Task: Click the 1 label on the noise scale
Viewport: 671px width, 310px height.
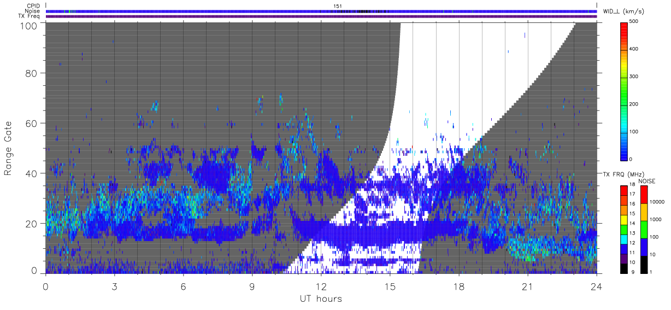Action: coord(651,272)
